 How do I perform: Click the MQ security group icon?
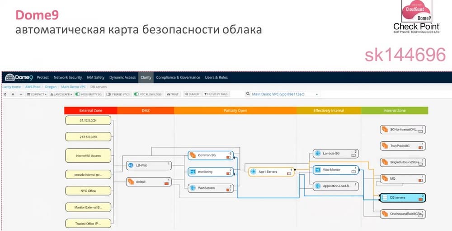385,179
